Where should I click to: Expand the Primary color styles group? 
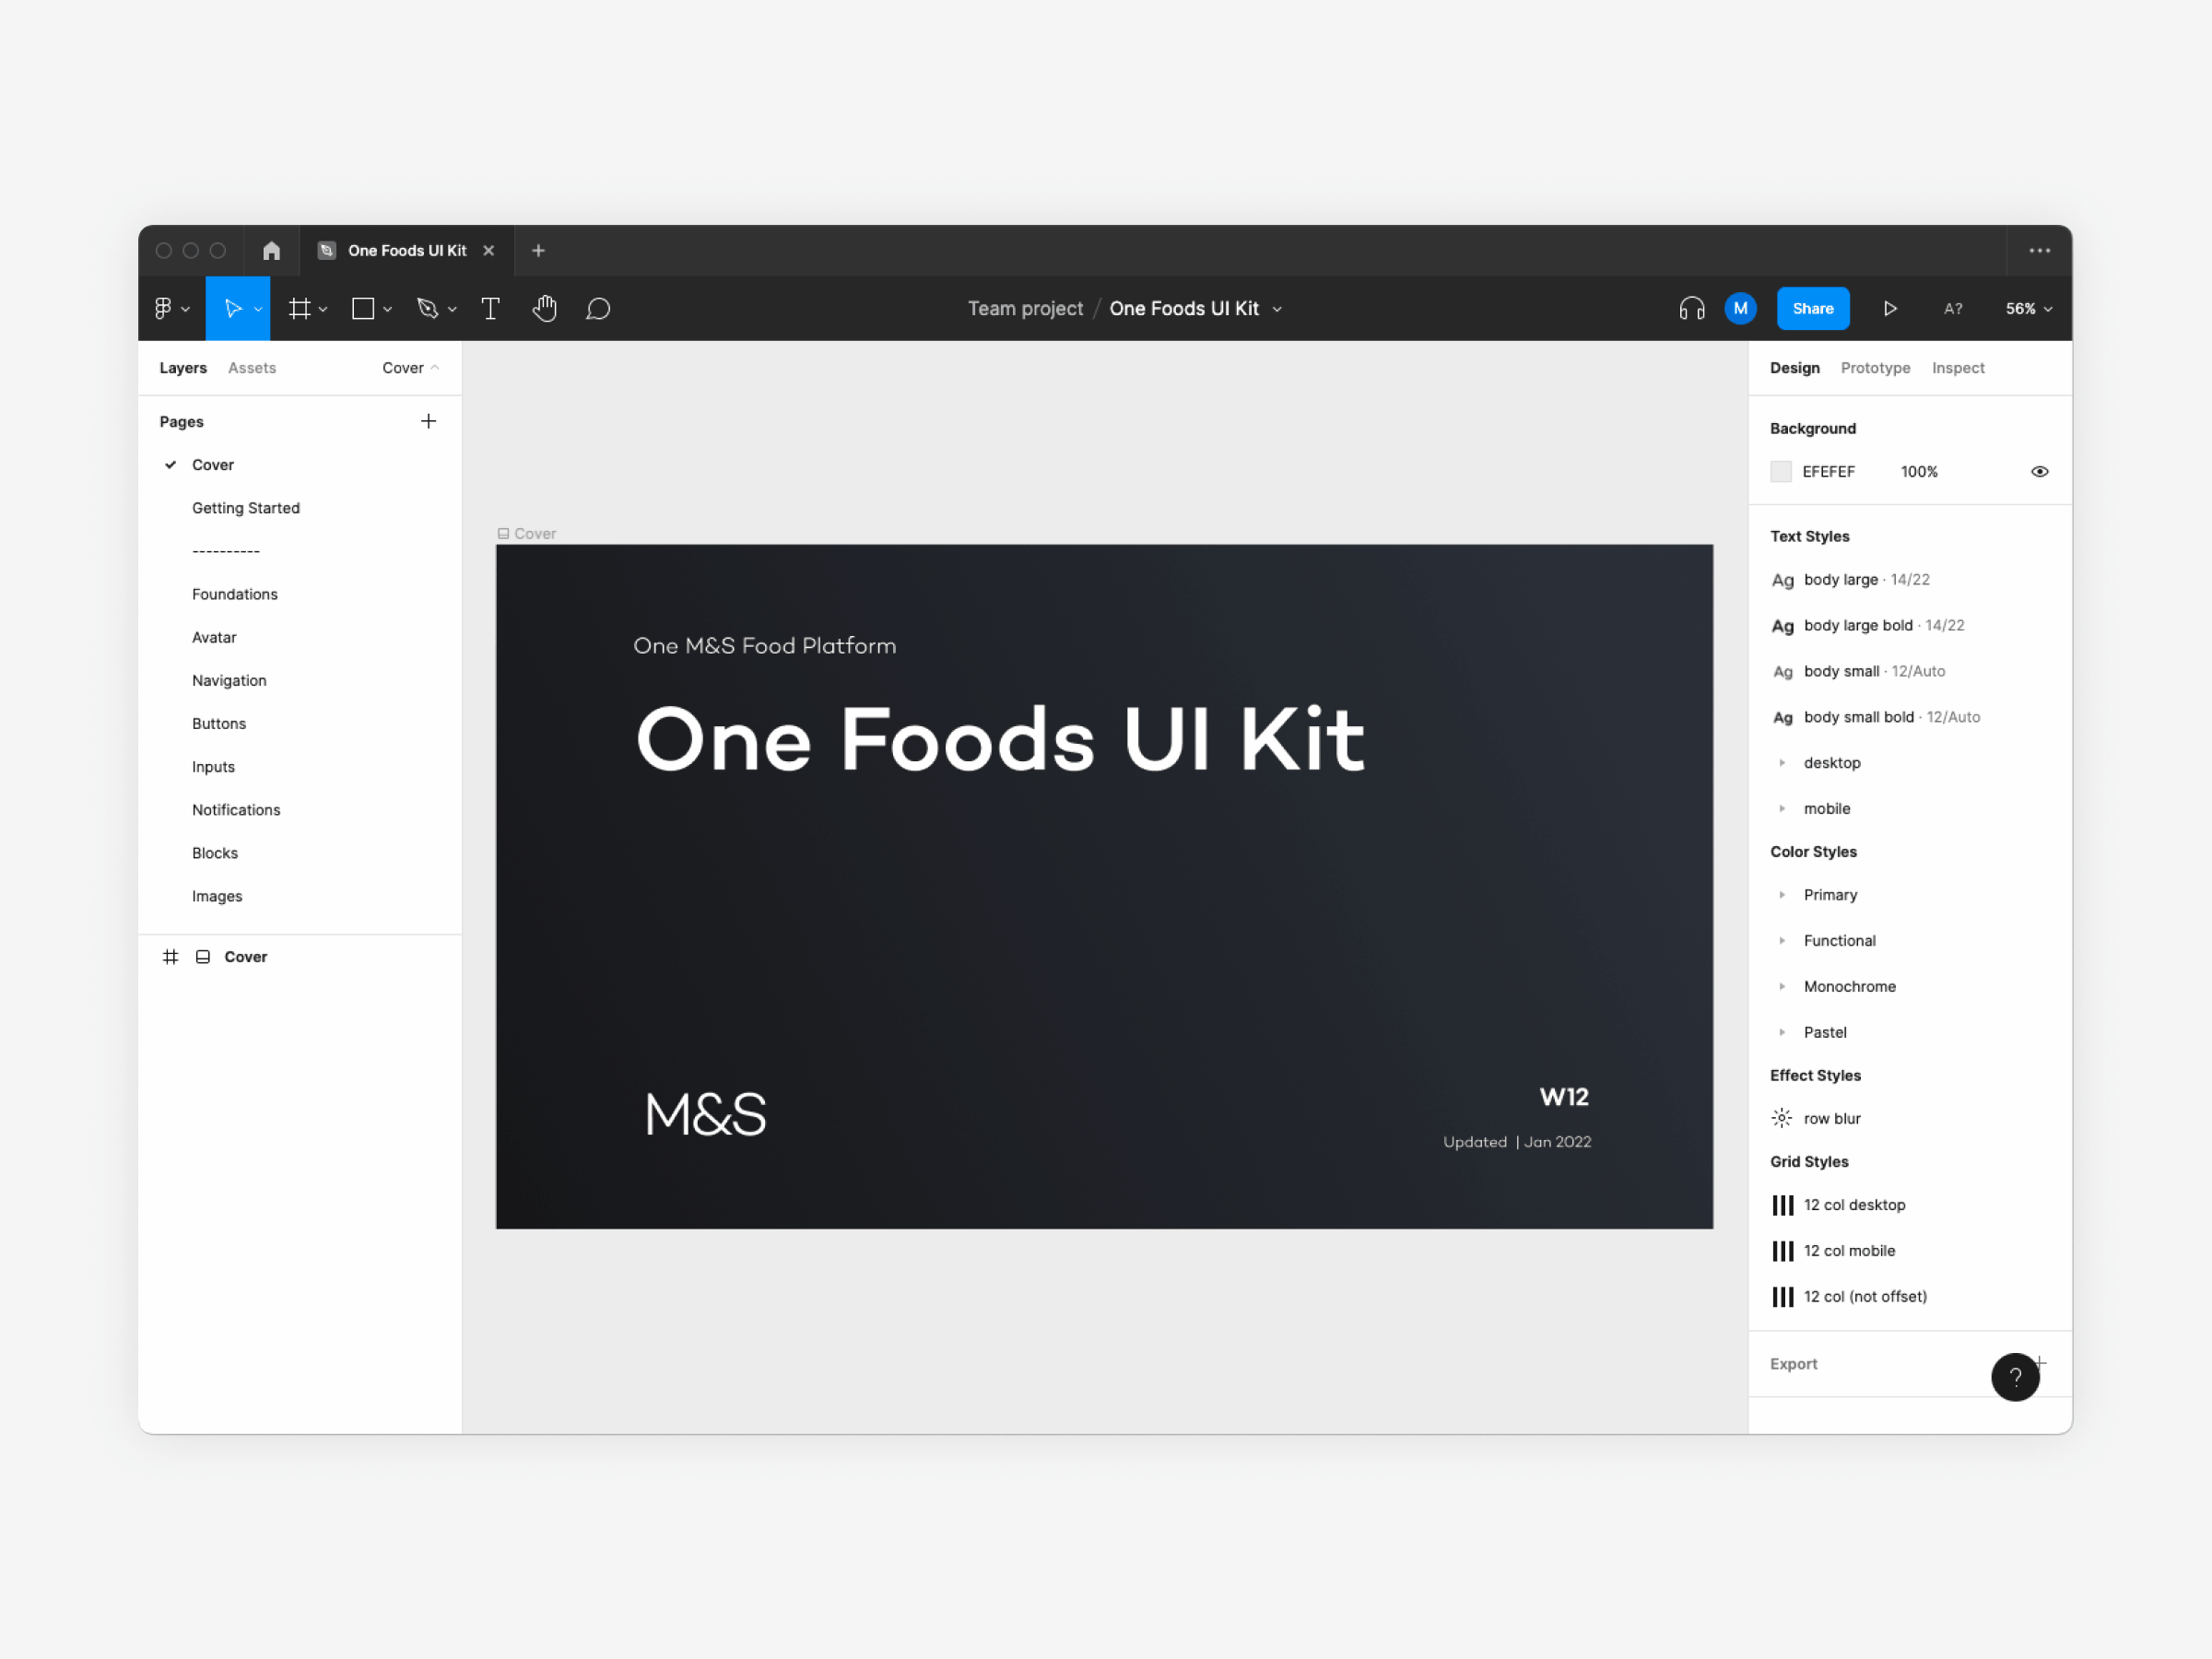tap(1781, 894)
